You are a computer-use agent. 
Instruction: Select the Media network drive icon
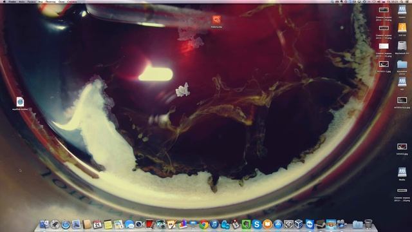(402, 172)
